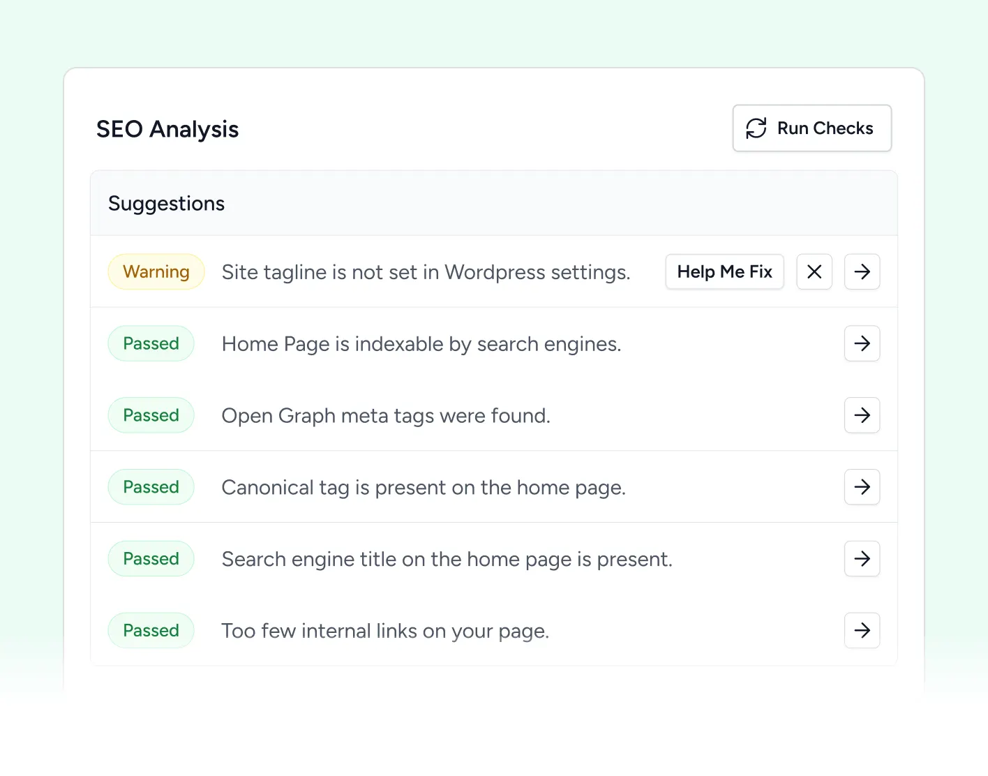Click the Passed badge for Open Graph row
This screenshot has height=776, width=988.
pyautogui.click(x=151, y=415)
